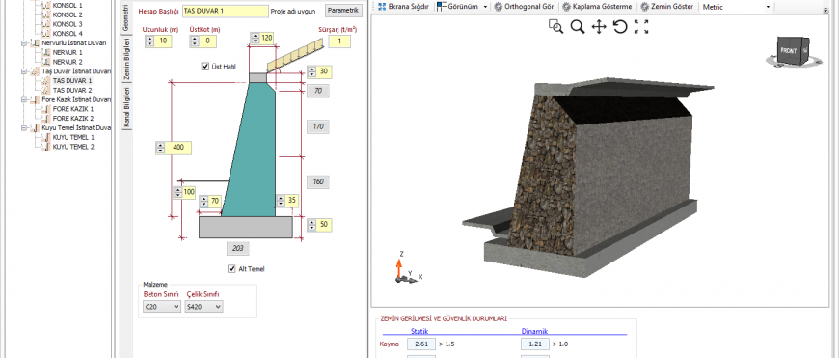Click the Taş Duvar İstinat Duvarı folder icon
The image size is (839, 358).
(x=35, y=71)
